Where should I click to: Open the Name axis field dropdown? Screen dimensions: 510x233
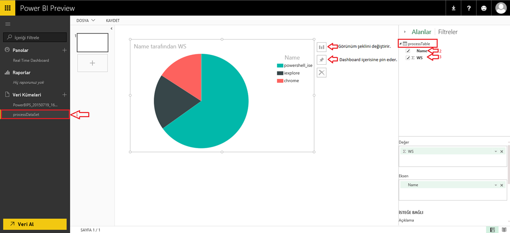[x=496, y=185]
